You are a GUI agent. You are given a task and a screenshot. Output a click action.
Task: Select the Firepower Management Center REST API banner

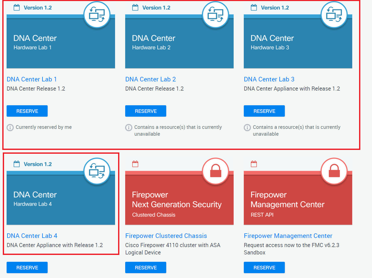click(x=298, y=198)
